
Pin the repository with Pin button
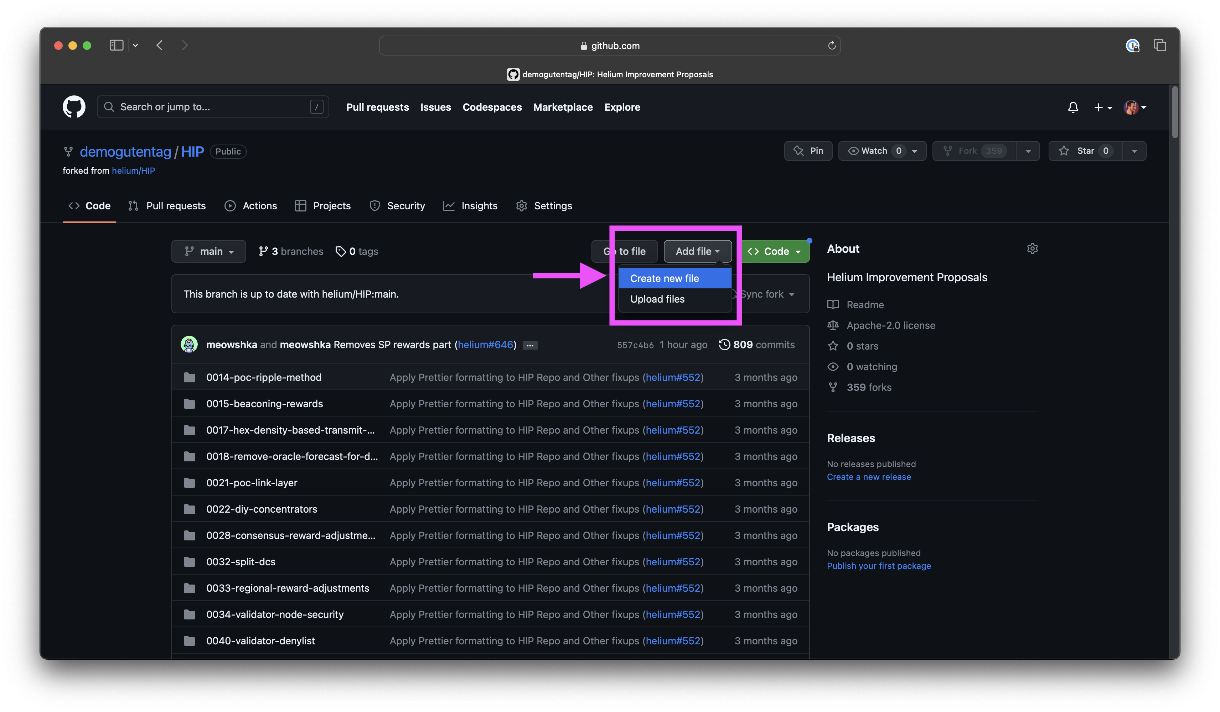click(x=808, y=151)
